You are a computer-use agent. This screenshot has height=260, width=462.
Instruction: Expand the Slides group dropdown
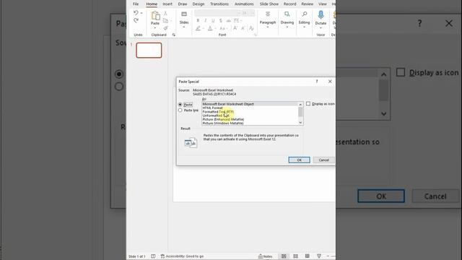pyautogui.click(x=184, y=27)
